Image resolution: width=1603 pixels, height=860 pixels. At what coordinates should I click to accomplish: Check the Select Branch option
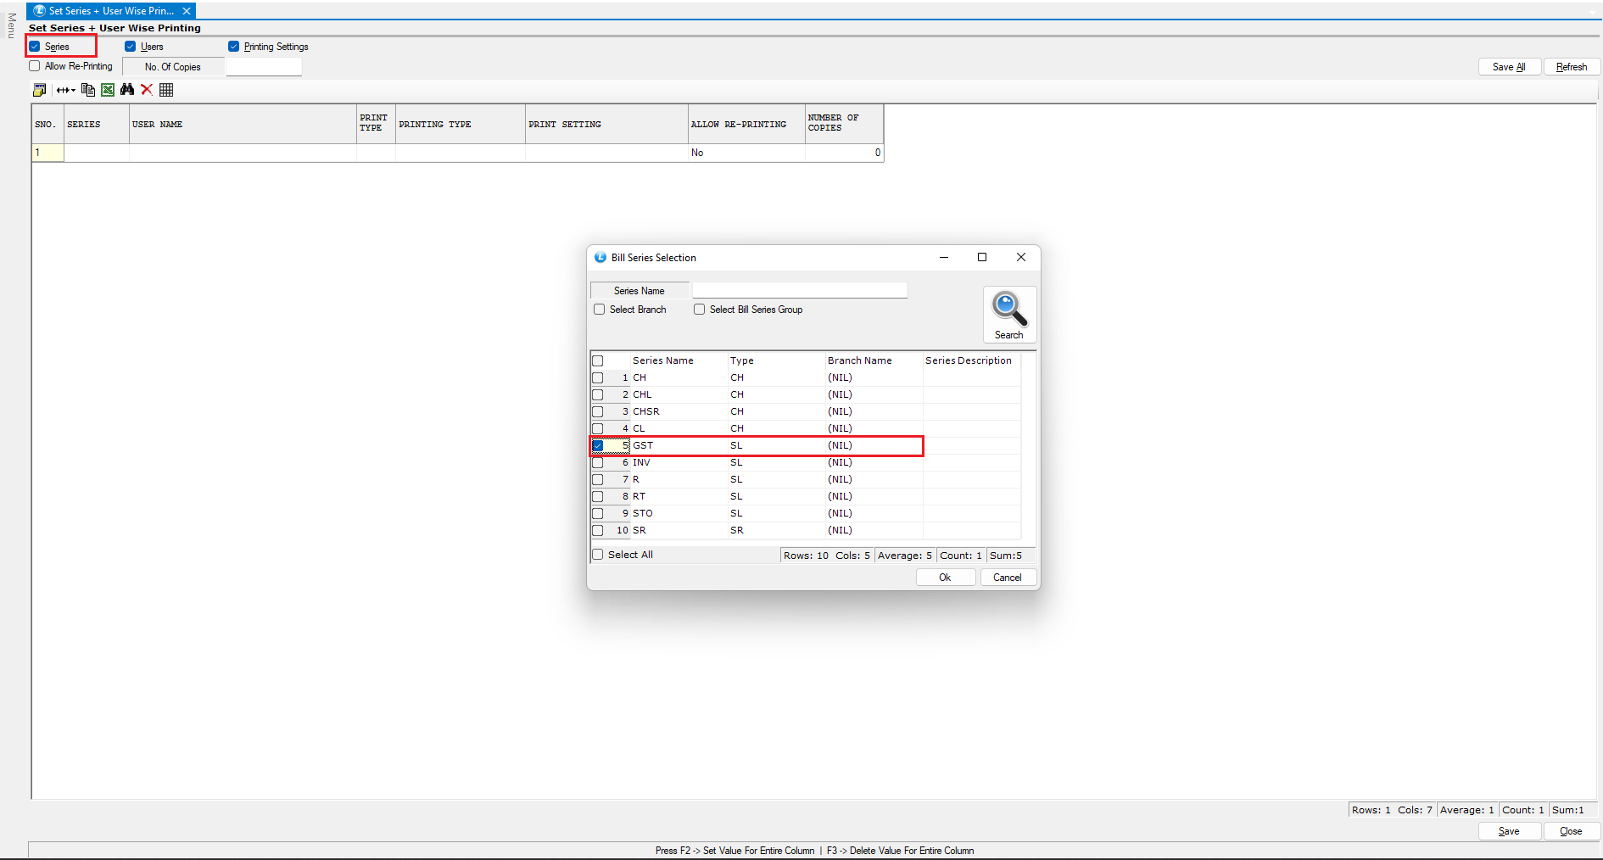click(x=600, y=310)
